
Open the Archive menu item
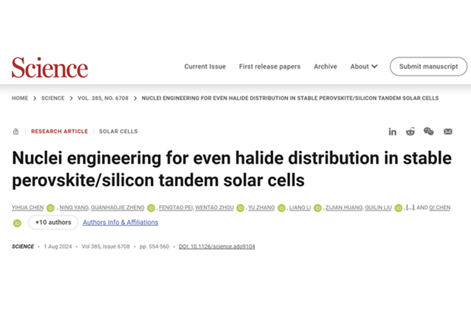pyautogui.click(x=325, y=67)
